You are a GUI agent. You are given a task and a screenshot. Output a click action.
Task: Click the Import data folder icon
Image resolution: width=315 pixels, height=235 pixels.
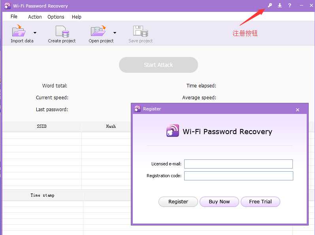19,31
